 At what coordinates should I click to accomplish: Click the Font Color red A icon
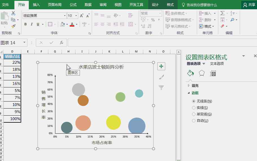72,24
